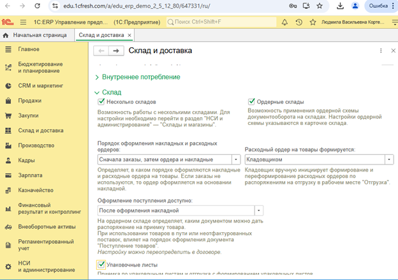The height and width of the screenshot is (280, 398).
Task: Uncheck the Упаковочные листы checkbox
Action: (x=101, y=265)
